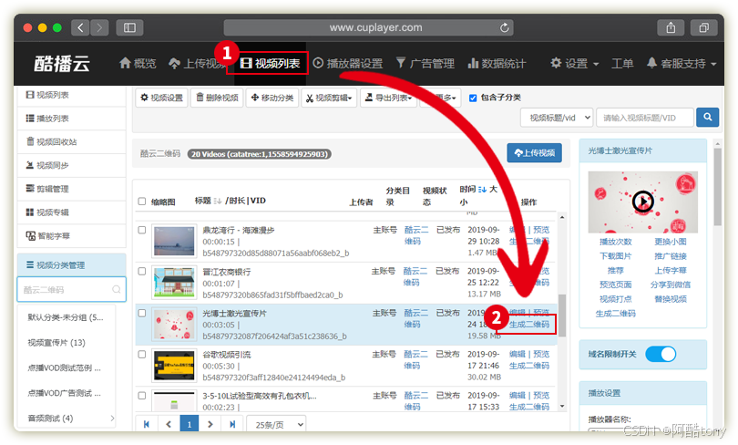This screenshot has height=445, width=738.
Task: Expand the 音频测试 (4) category arrow
Action: coord(112,419)
